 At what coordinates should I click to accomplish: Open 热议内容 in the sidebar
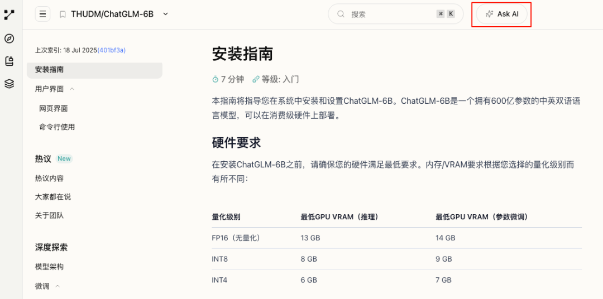pyautogui.click(x=49, y=179)
